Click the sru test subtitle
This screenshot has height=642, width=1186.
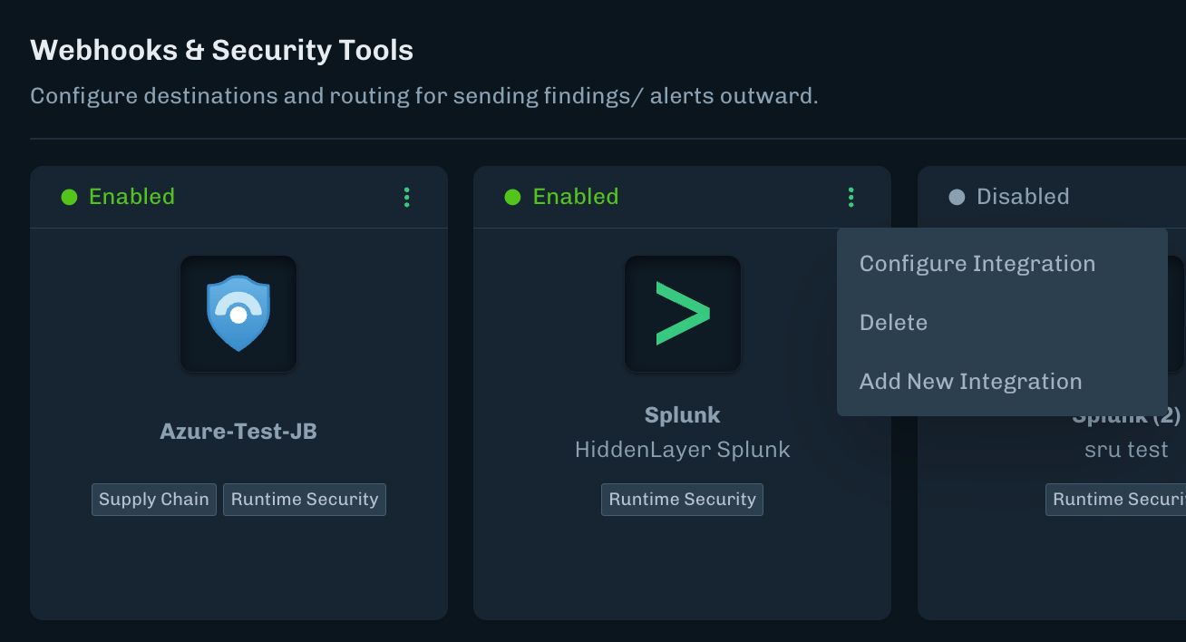tap(1126, 449)
